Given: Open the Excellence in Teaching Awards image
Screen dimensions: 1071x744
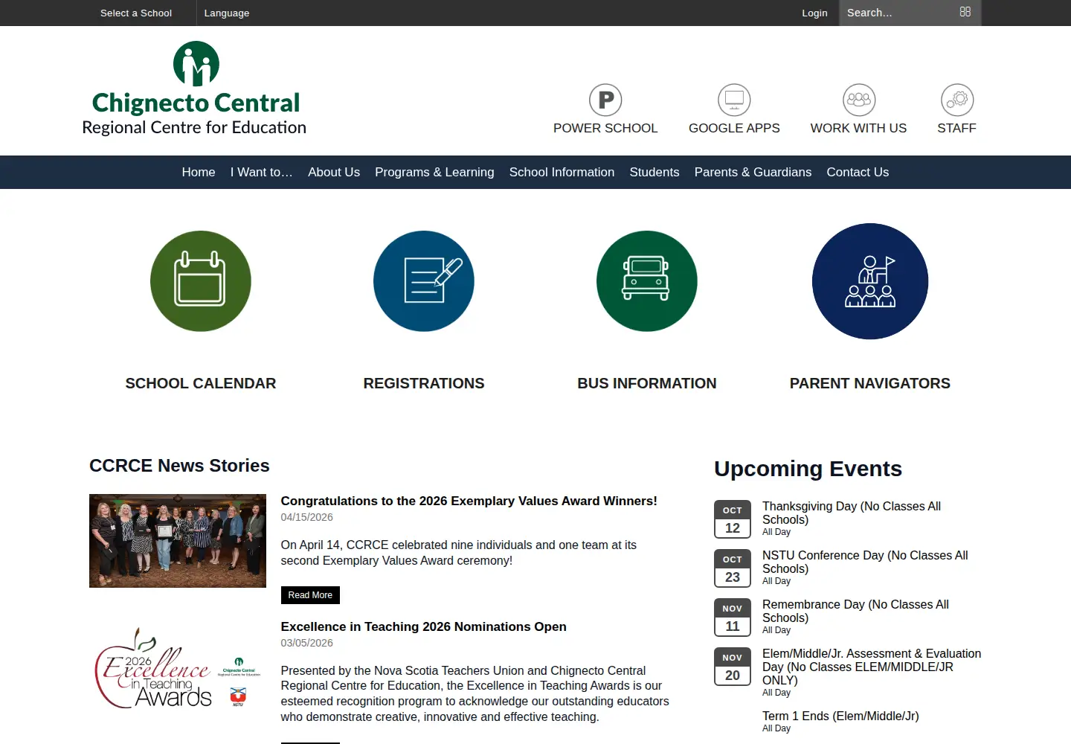Looking at the screenshot, I should (178, 667).
